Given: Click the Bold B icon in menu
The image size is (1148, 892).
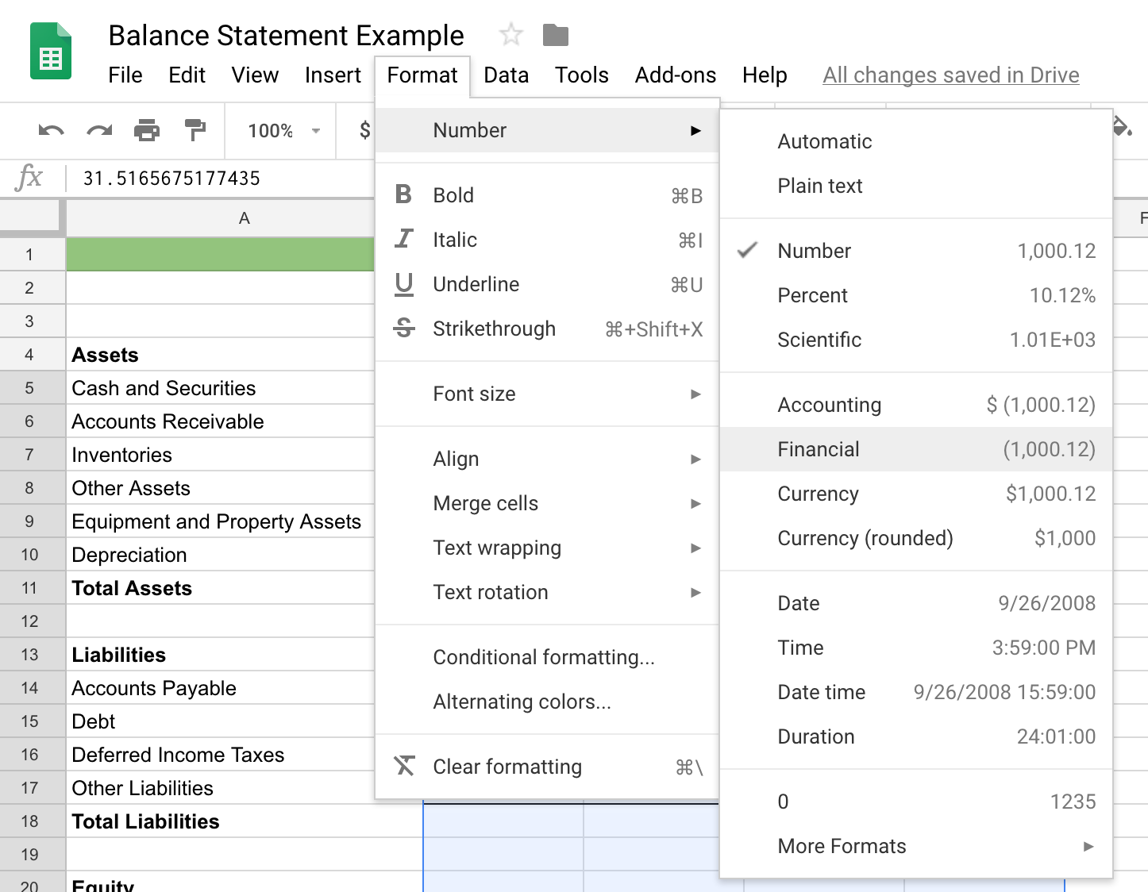Looking at the screenshot, I should point(403,194).
